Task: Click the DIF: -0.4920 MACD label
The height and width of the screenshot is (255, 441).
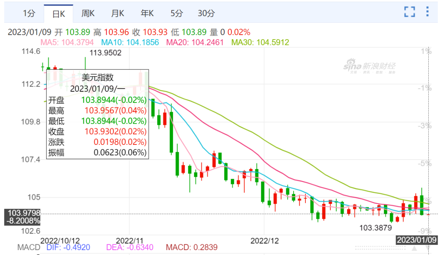Action: [68, 247]
